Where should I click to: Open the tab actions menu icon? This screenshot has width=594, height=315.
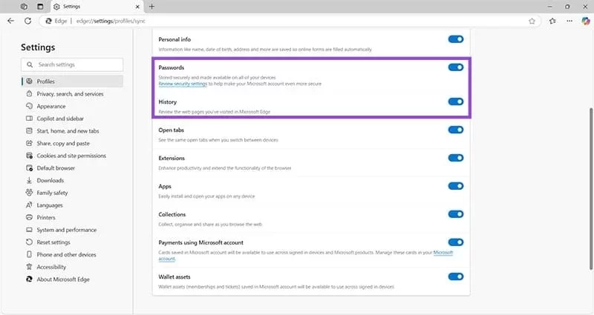[24, 7]
